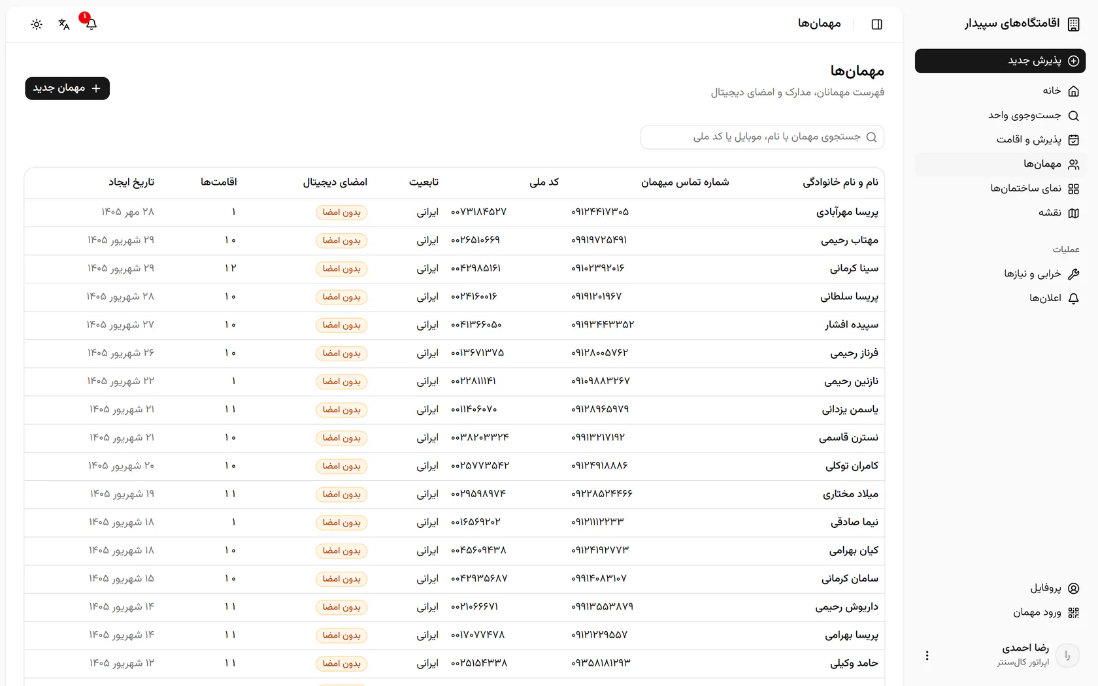
Task: Click the building logo beside اقامتگاه‌های سپیدار
Action: [x=1073, y=24]
